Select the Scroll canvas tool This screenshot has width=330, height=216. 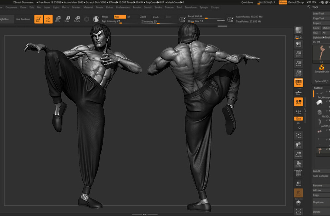pyautogui.click(x=298, y=44)
